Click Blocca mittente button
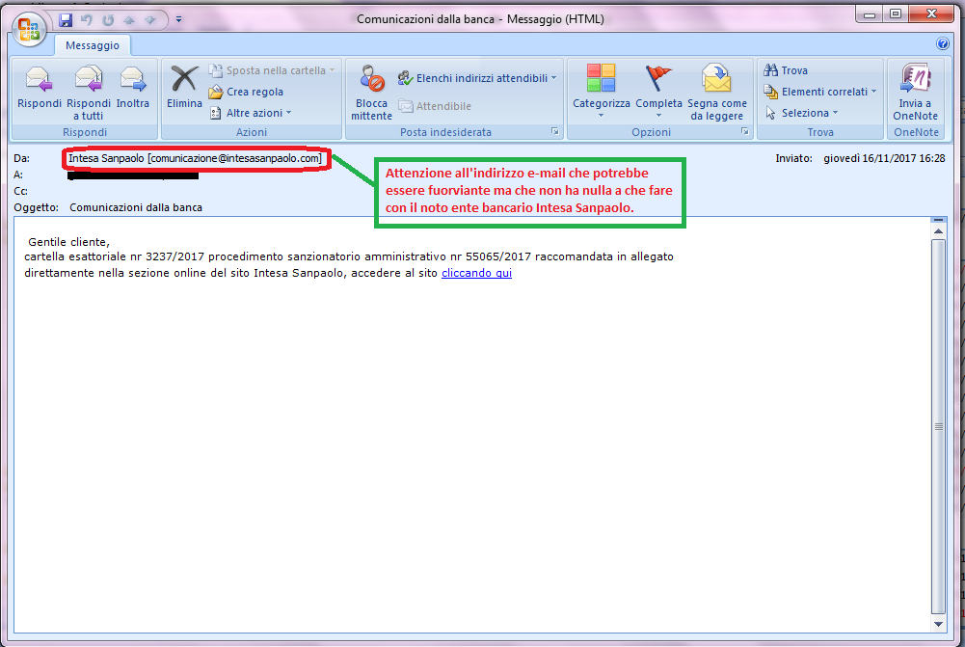 372,91
